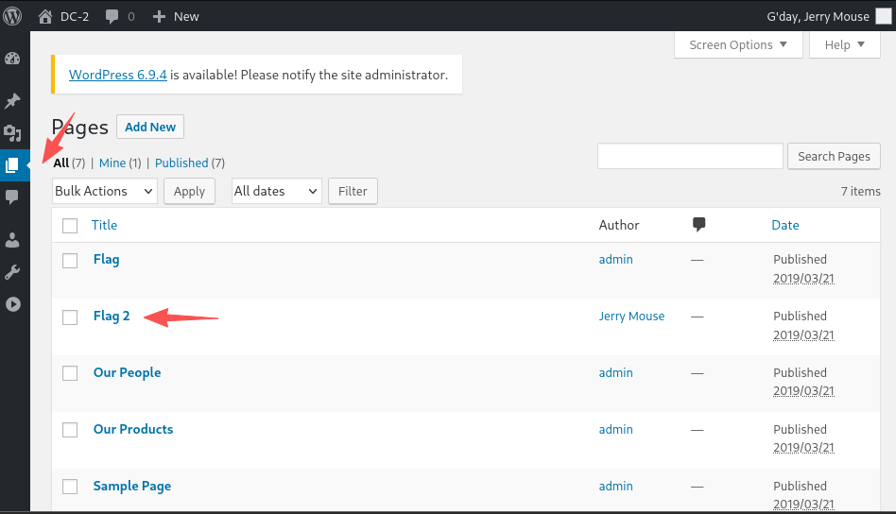
Task: Open the Bulk Actions dropdown
Action: pos(105,191)
